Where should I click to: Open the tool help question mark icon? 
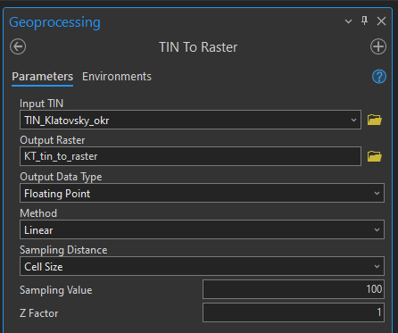[379, 77]
